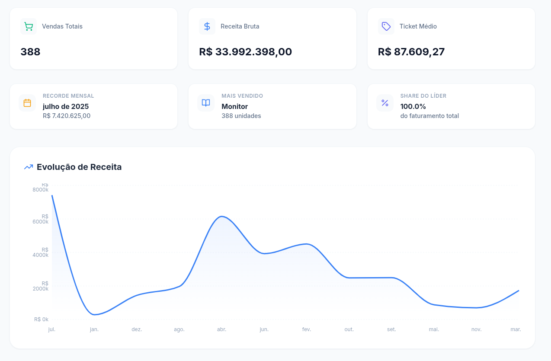Click the 388 unidades text
This screenshot has height=361, width=551.
click(x=241, y=116)
